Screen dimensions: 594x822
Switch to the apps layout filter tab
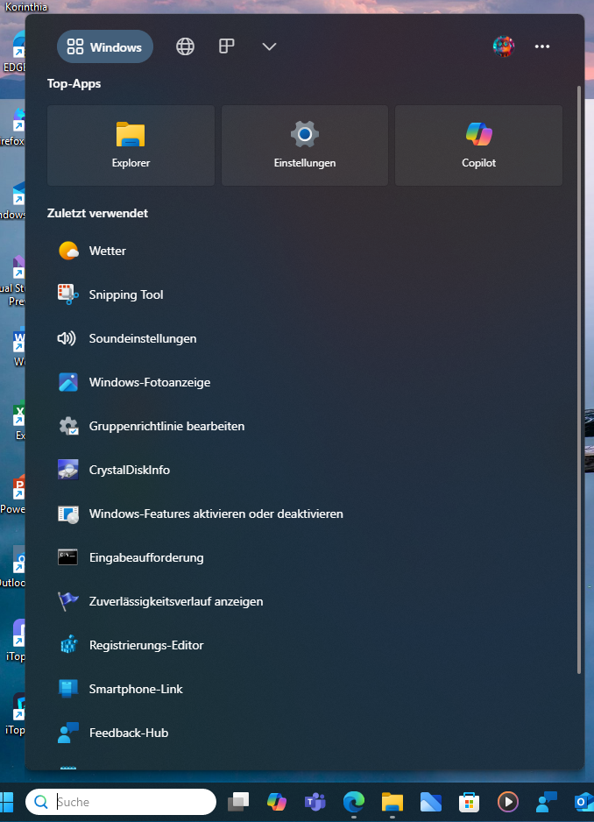pyautogui.click(x=227, y=46)
